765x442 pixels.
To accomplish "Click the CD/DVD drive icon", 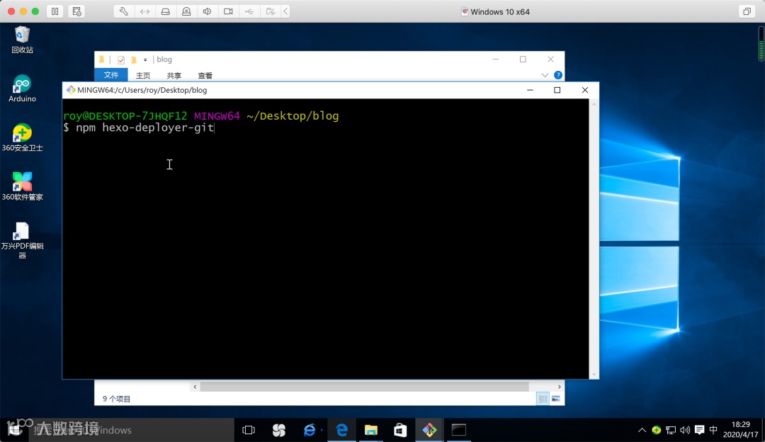I will 186,11.
